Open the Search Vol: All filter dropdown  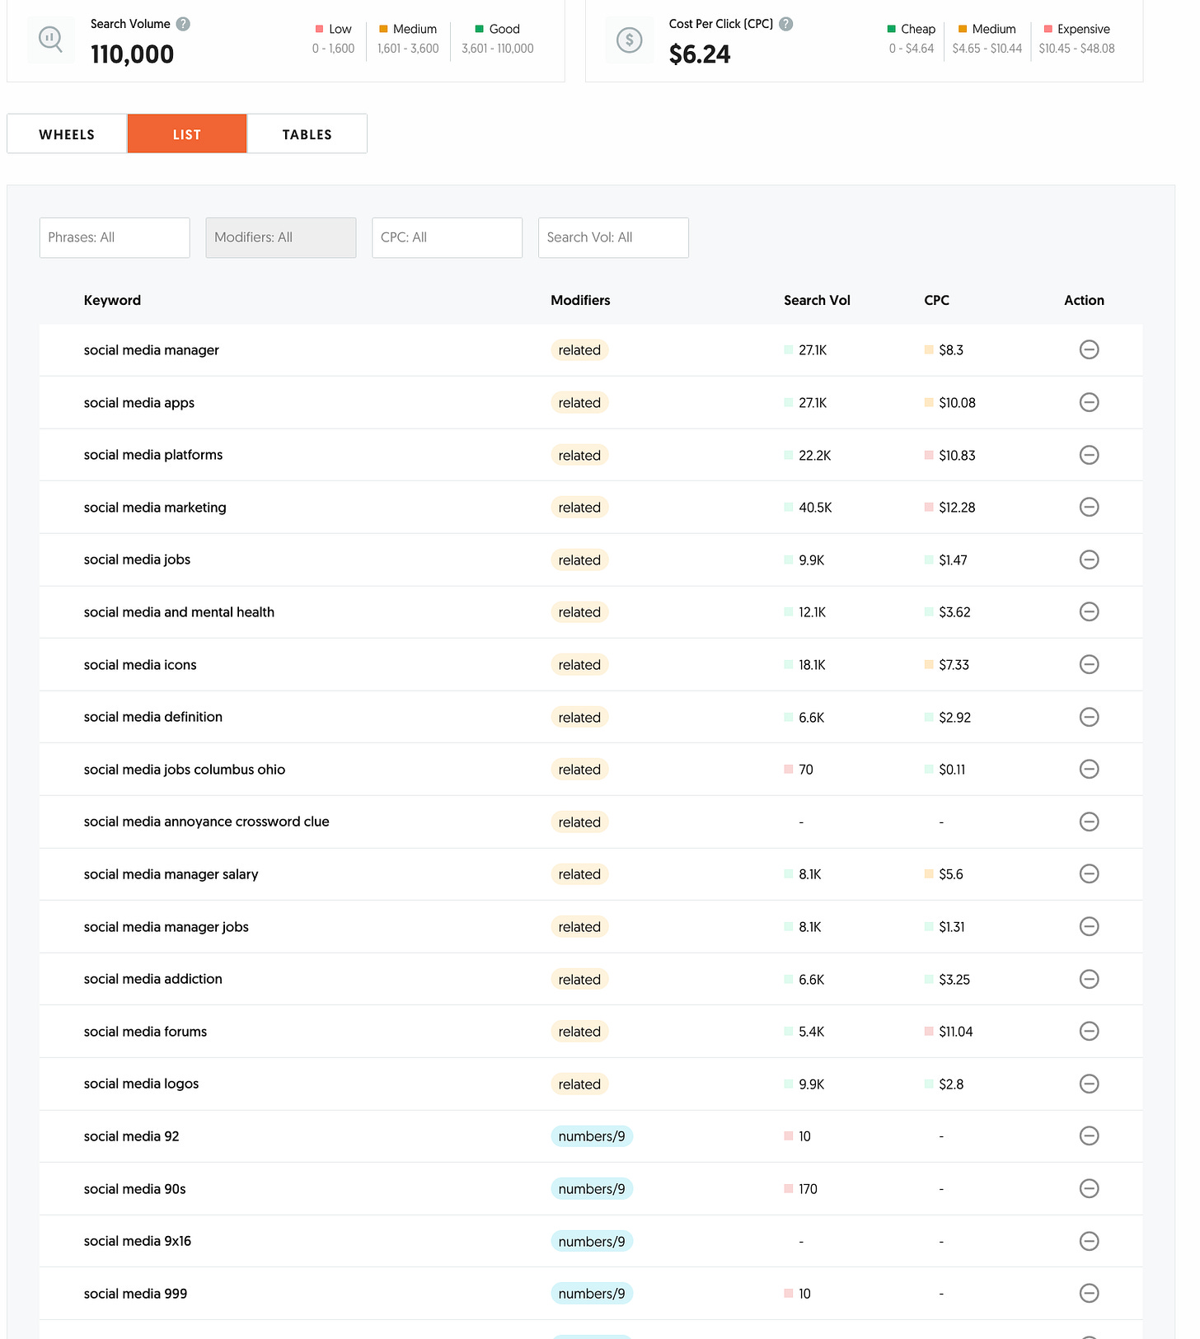tap(613, 237)
